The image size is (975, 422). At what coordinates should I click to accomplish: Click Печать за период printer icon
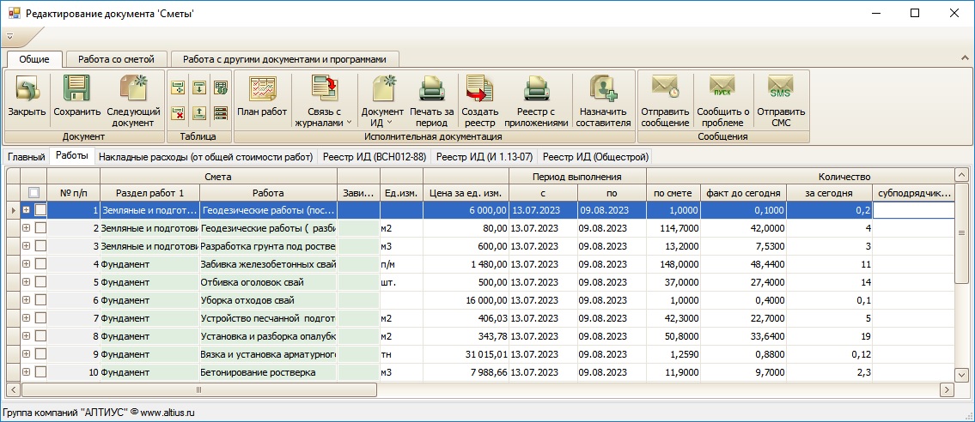[432, 88]
